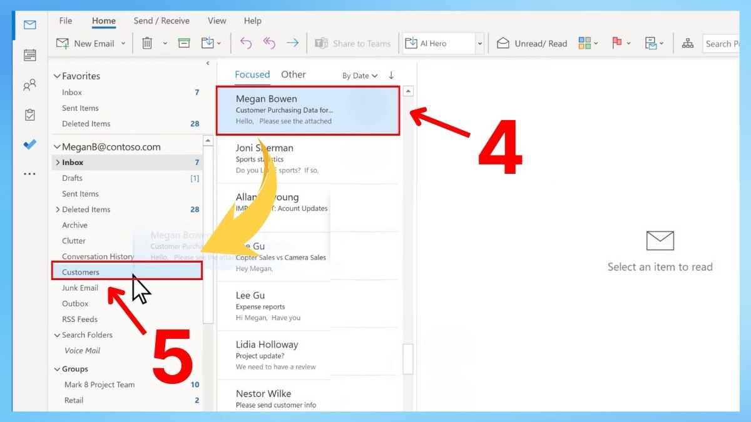The height and width of the screenshot is (422, 751).
Task: Open New Email dropdown arrow
Action: [x=123, y=43]
